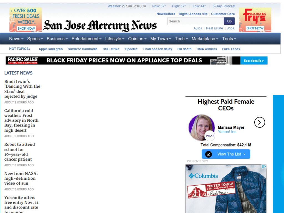Click See details on Pacific Sales banner

tap(254, 60)
